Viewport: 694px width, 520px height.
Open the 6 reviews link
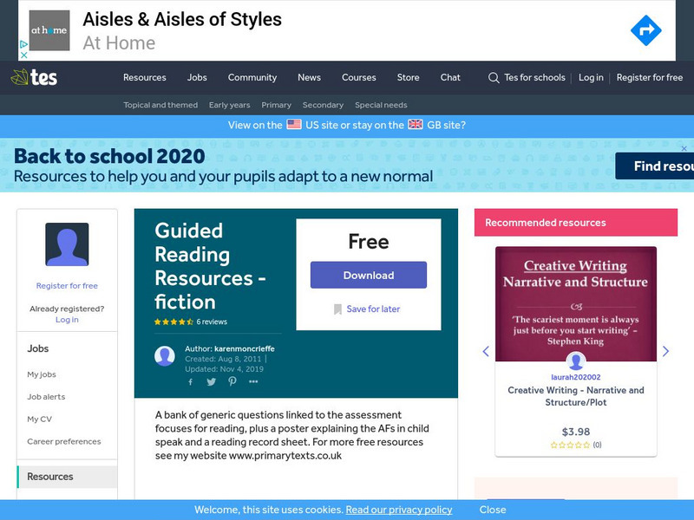point(212,322)
